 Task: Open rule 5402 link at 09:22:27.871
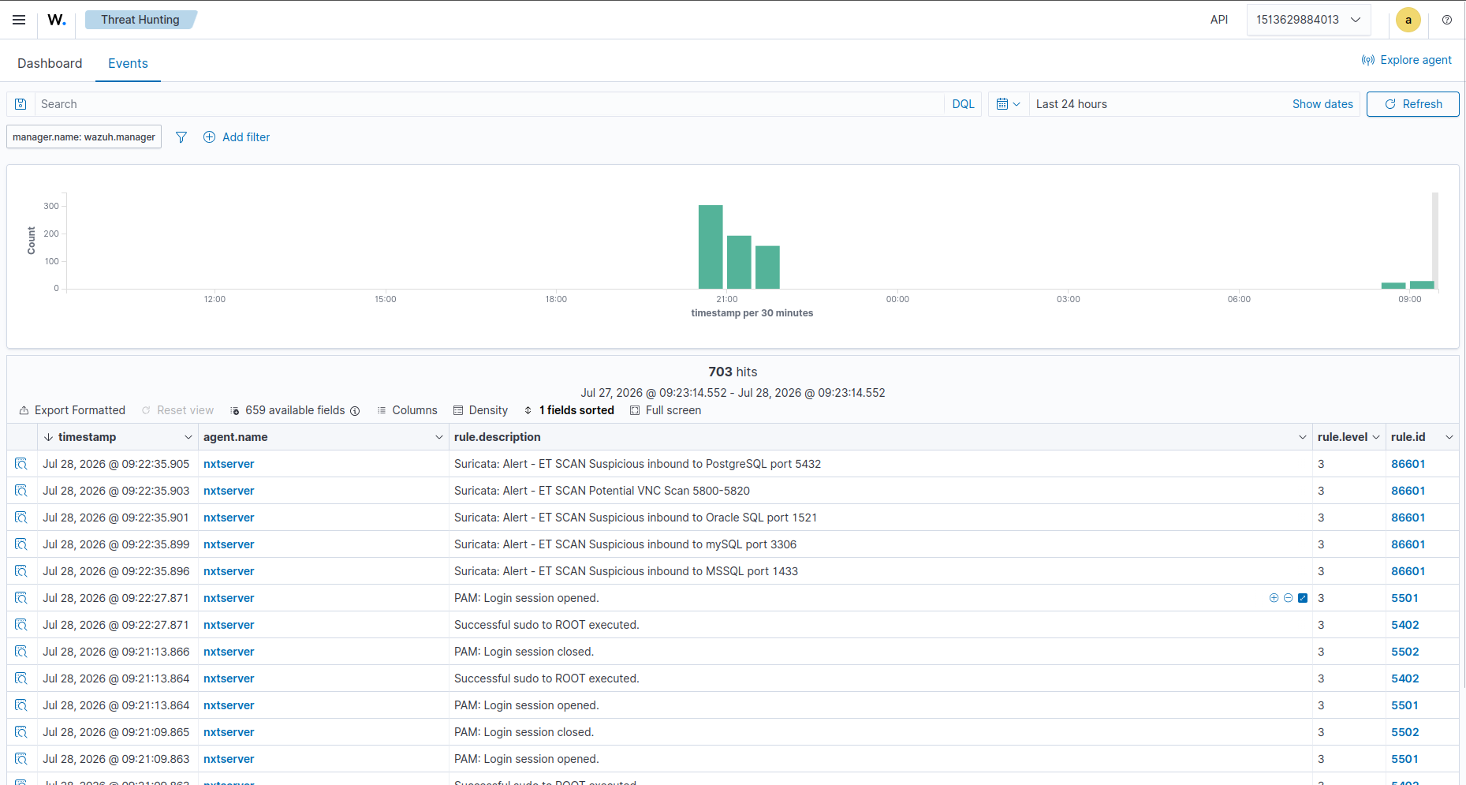1404,625
